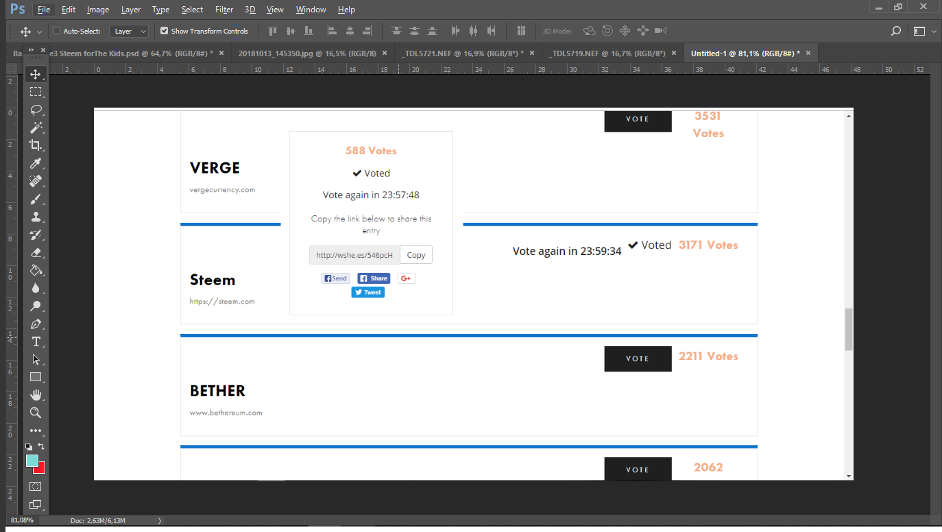Select the Clone Stamp tool

coord(36,217)
